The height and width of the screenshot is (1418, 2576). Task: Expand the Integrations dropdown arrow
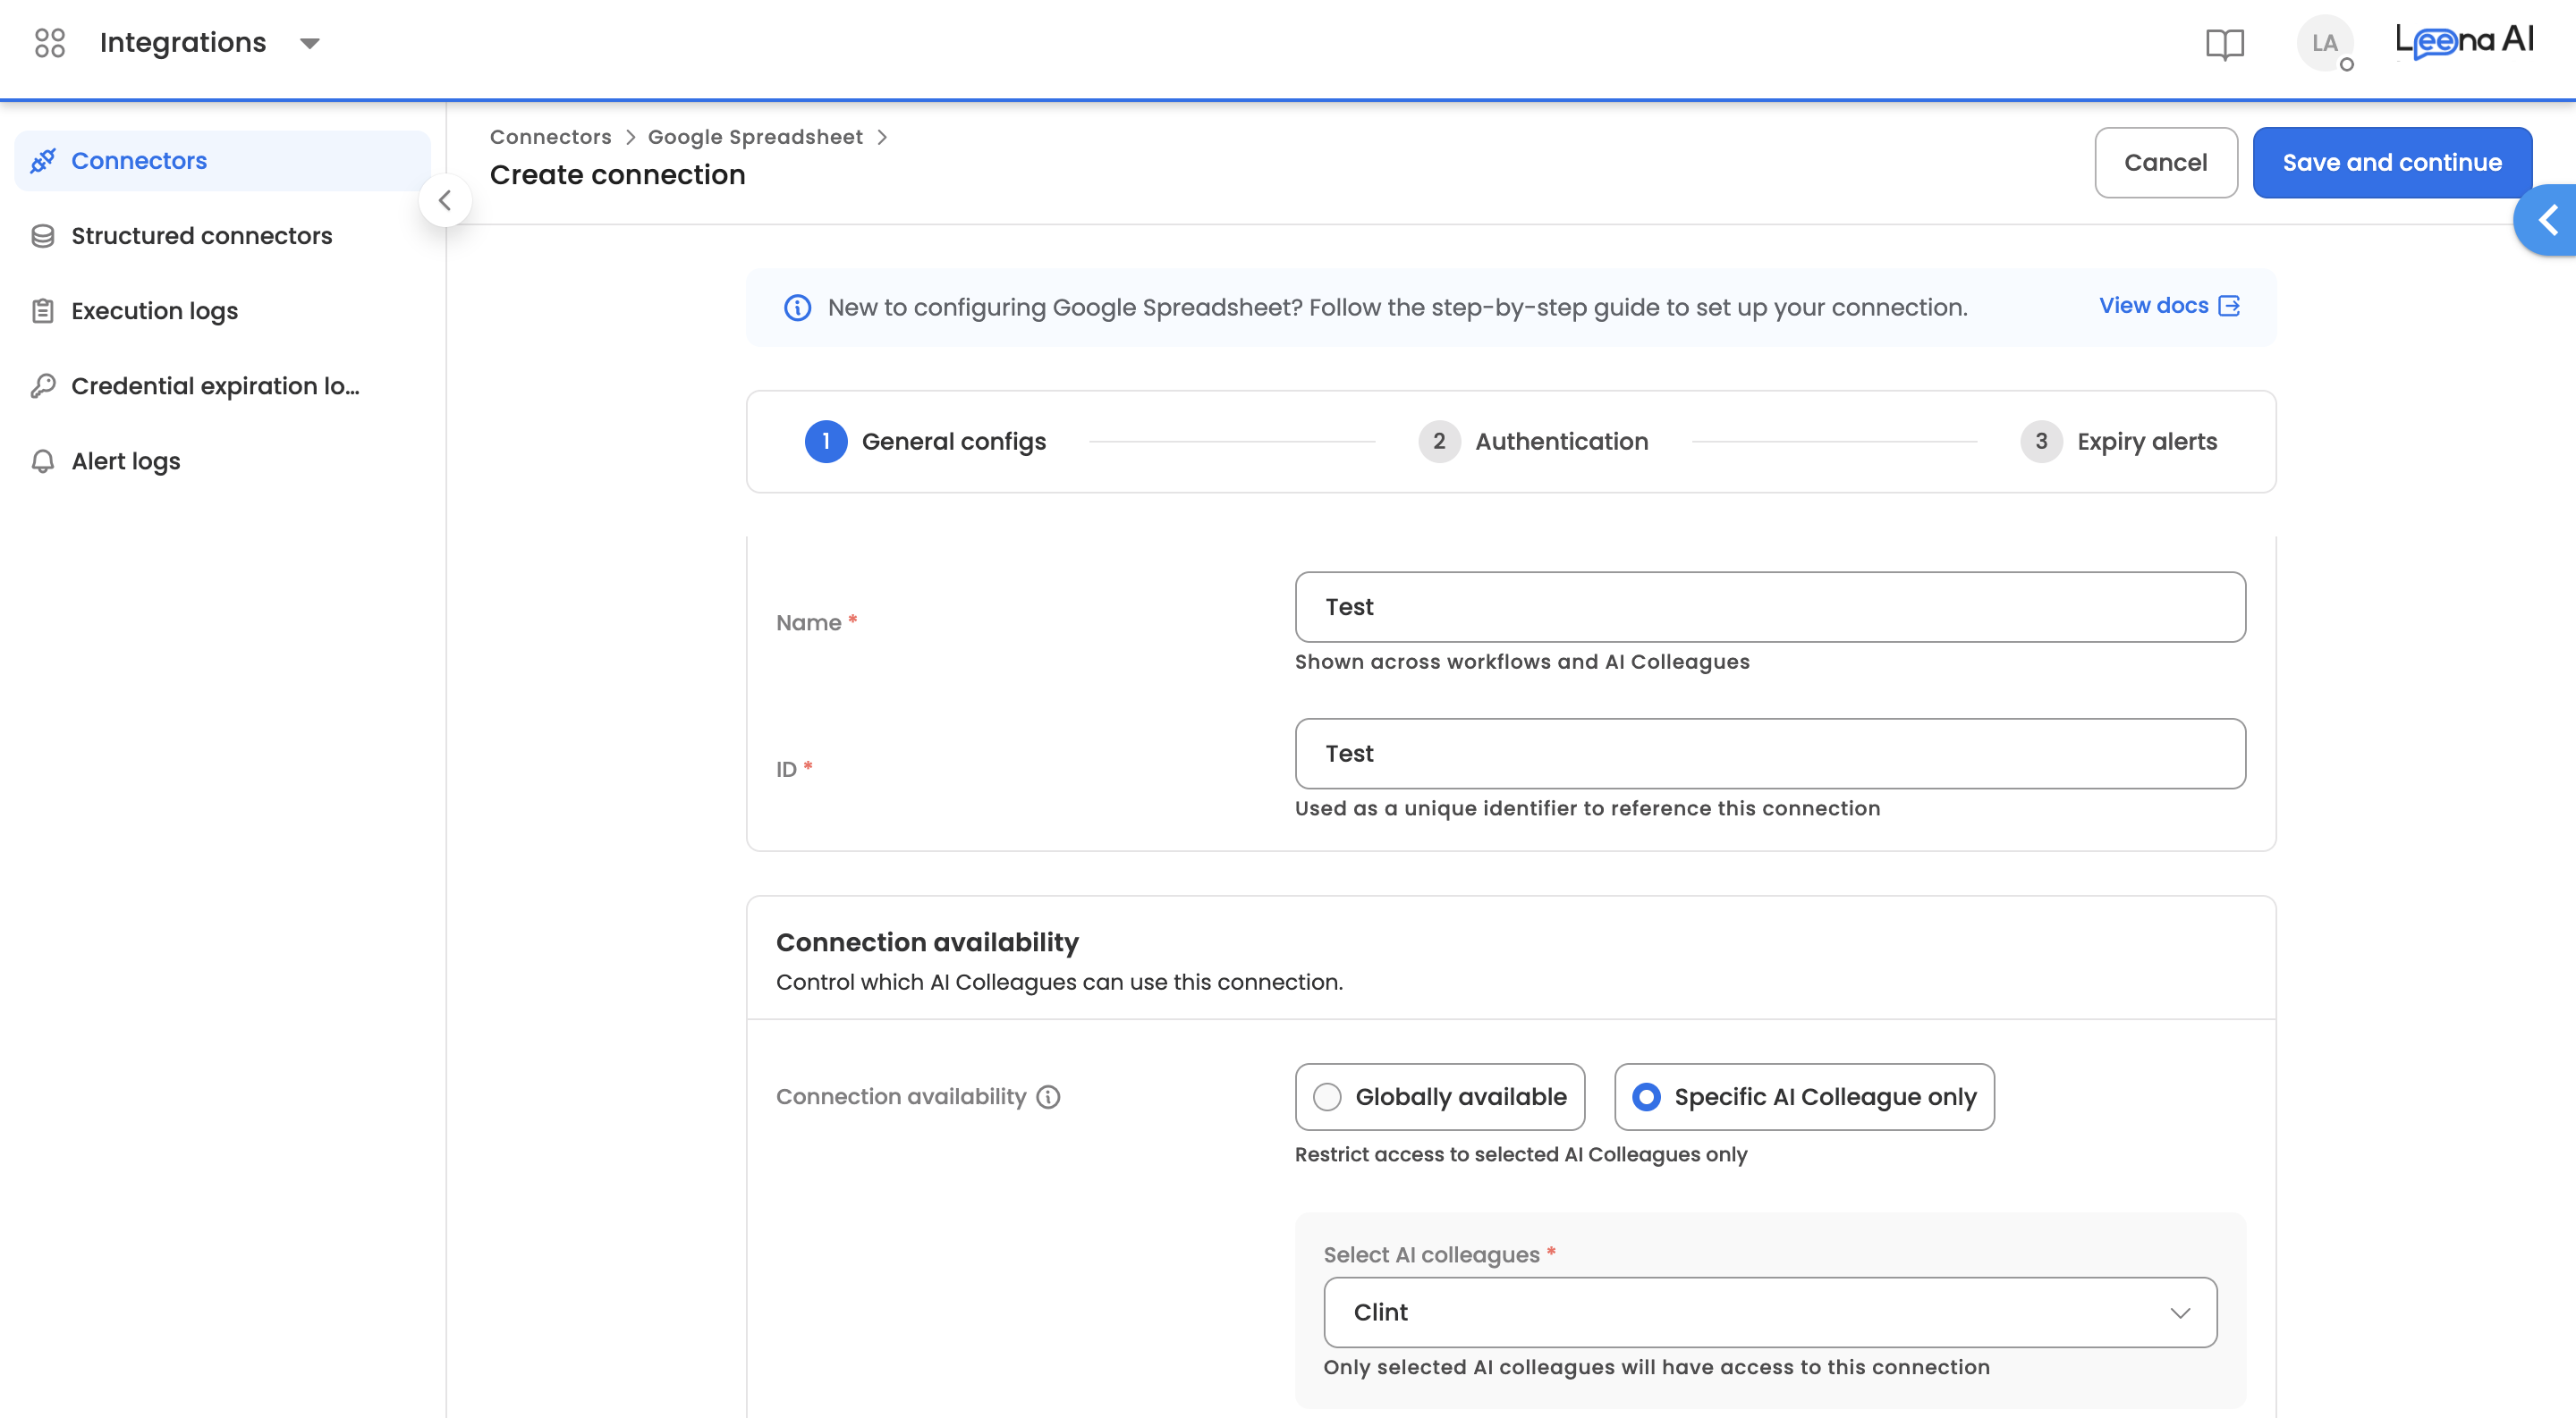pos(310,43)
